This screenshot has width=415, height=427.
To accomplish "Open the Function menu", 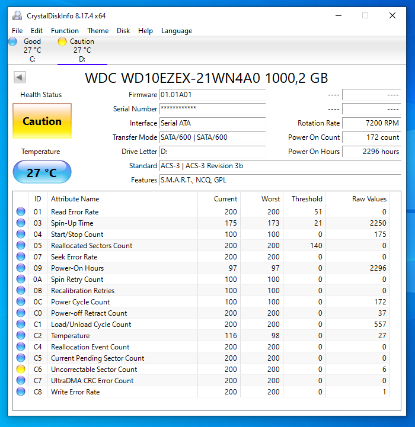I will pos(65,31).
